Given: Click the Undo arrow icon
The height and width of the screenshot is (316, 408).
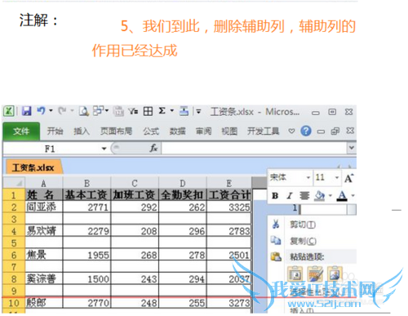Looking at the screenshot, I should tap(41, 111).
